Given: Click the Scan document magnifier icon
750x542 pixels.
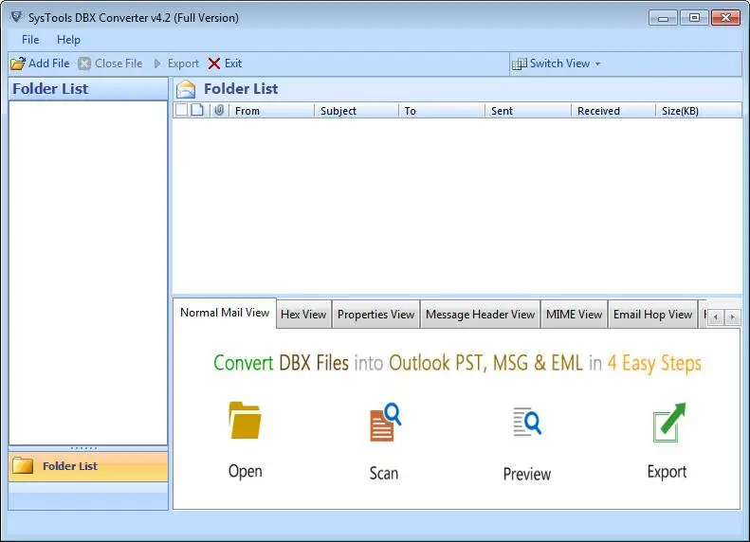Looking at the screenshot, I should pyautogui.click(x=385, y=422).
